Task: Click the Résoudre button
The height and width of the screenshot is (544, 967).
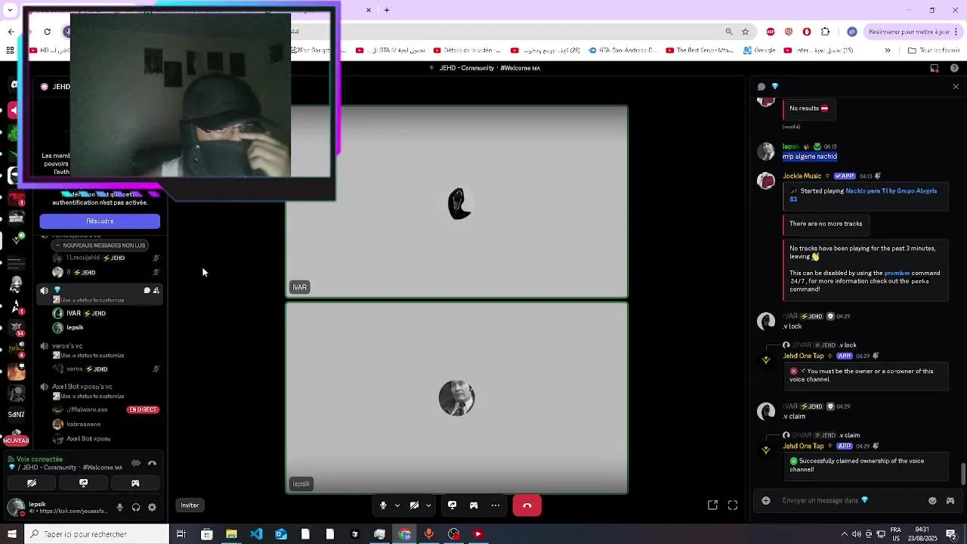Action: pyautogui.click(x=100, y=221)
